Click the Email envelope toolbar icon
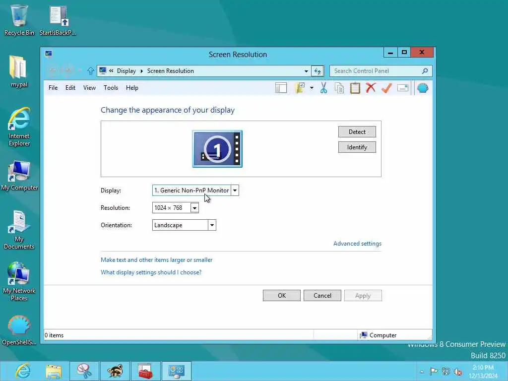 402,88
